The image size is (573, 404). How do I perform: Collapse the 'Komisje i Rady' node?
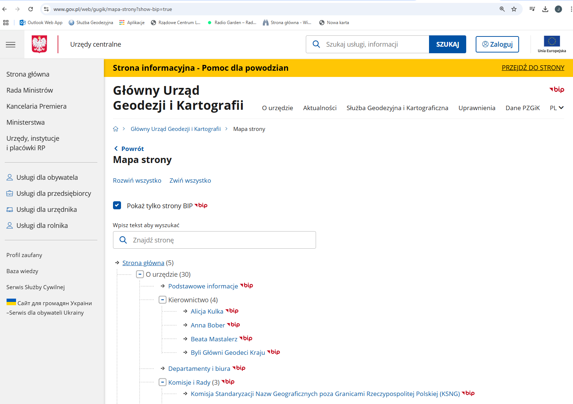163,382
